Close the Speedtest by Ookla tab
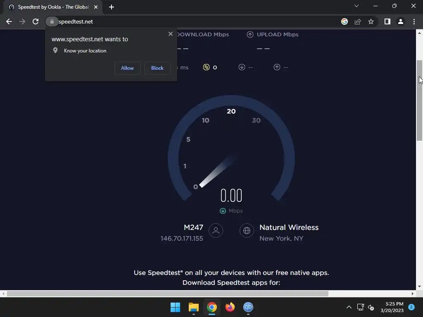This screenshot has width=423, height=317. tap(96, 7)
